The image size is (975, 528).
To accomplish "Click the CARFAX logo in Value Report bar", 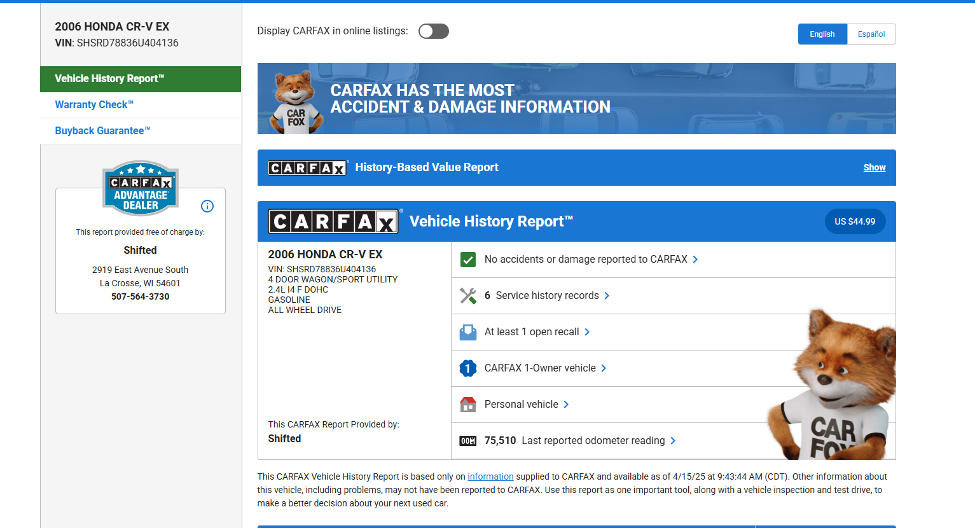I will (308, 168).
